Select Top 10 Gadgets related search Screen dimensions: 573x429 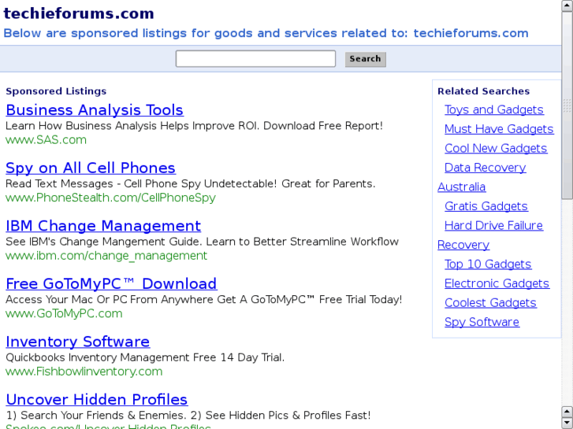488,264
